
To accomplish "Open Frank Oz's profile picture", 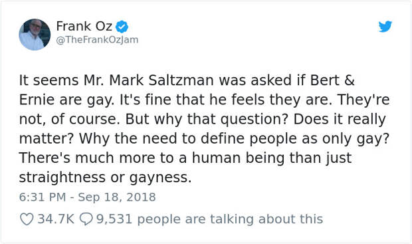I will tap(35, 35).
